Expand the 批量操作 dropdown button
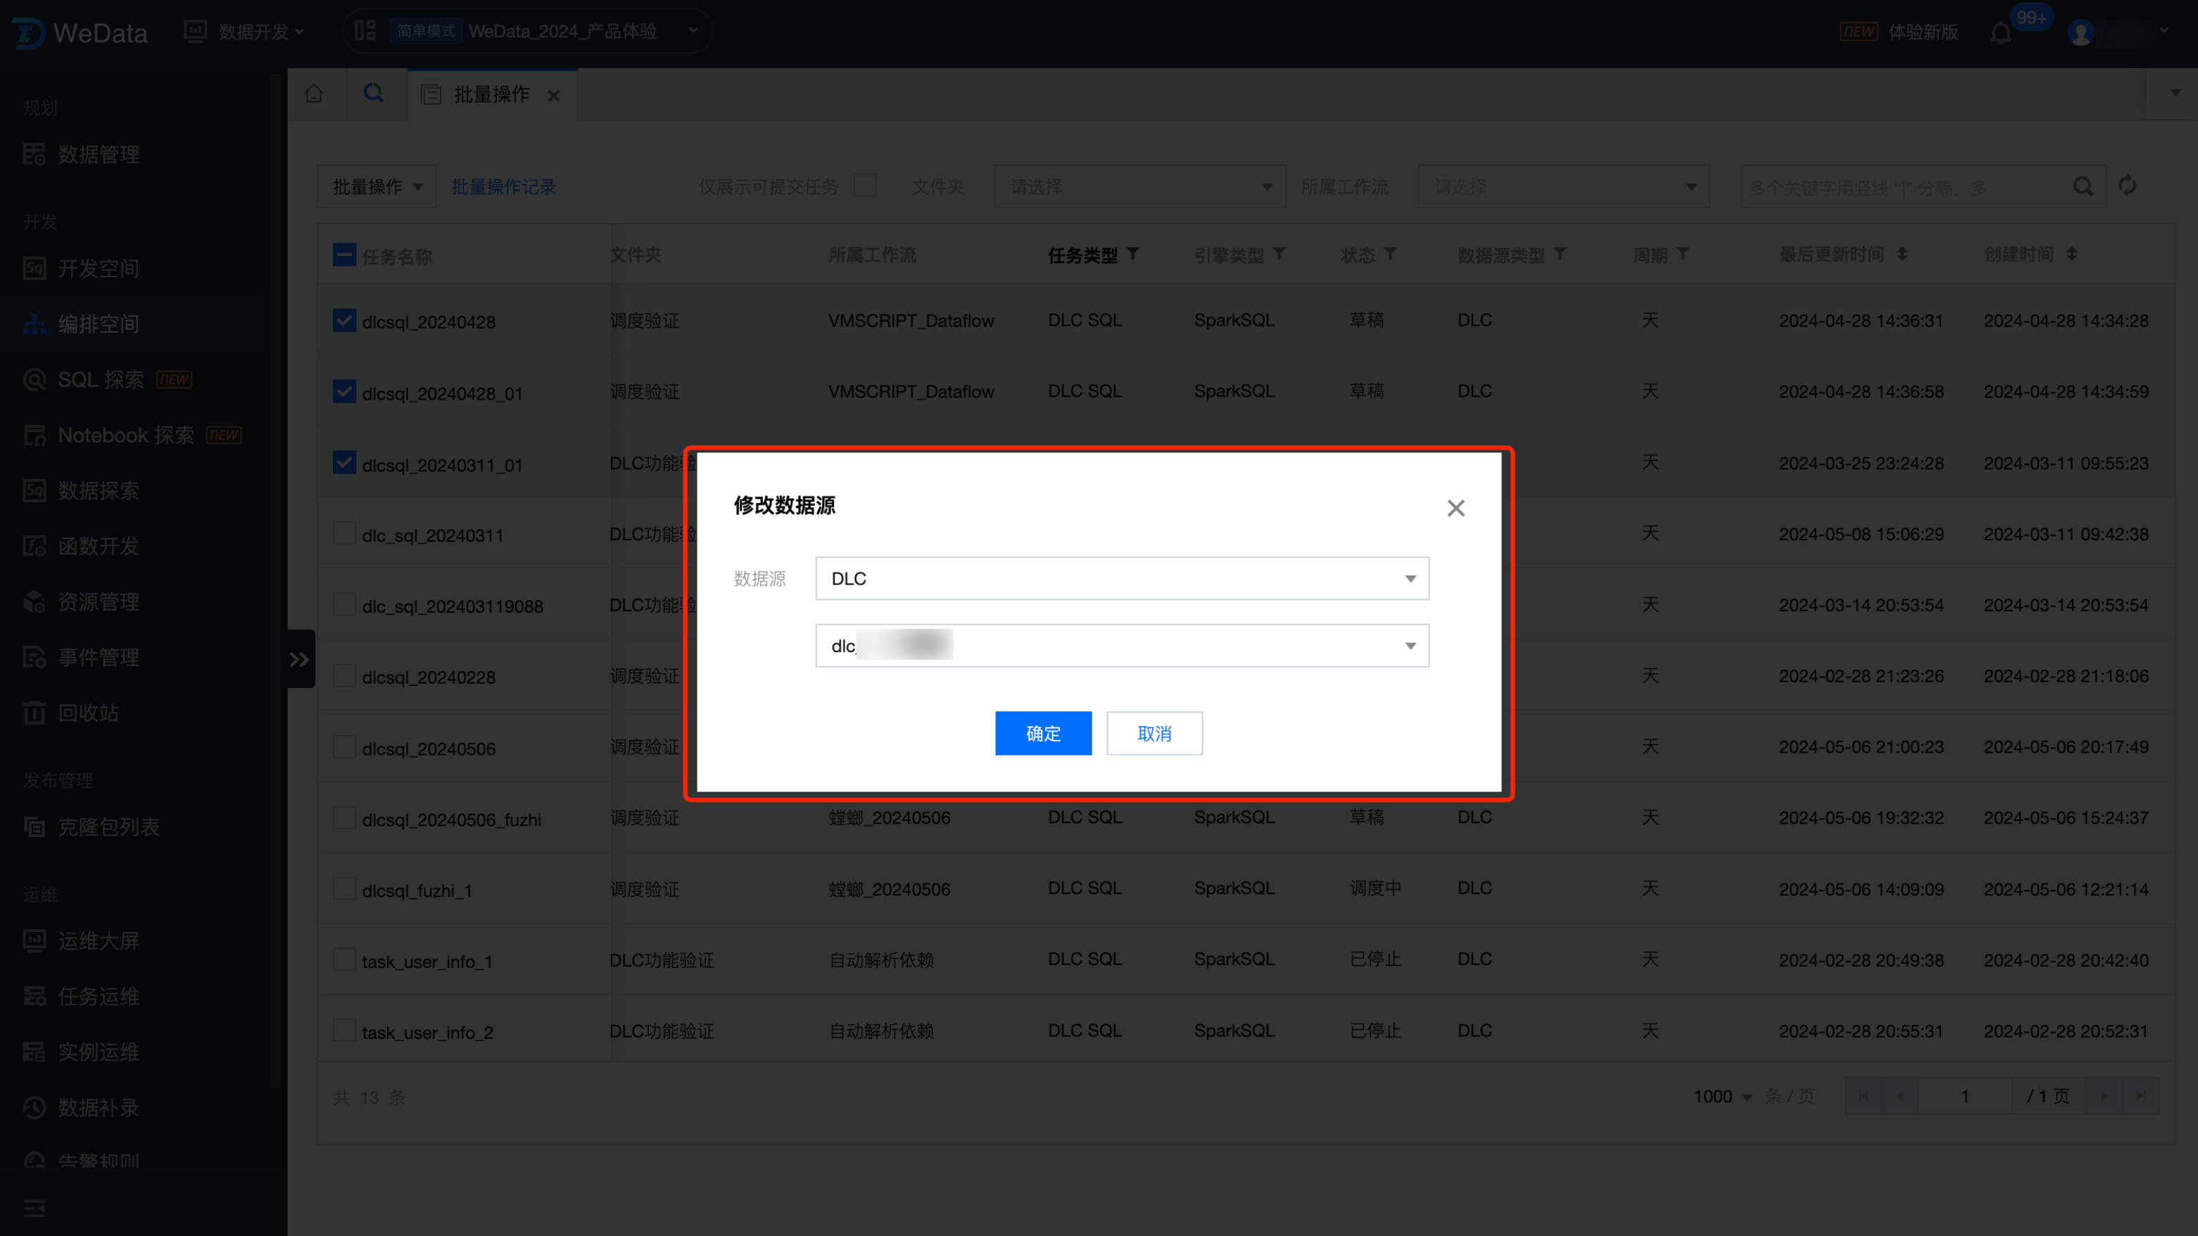2198x1236 pixels. click(377, 186)
